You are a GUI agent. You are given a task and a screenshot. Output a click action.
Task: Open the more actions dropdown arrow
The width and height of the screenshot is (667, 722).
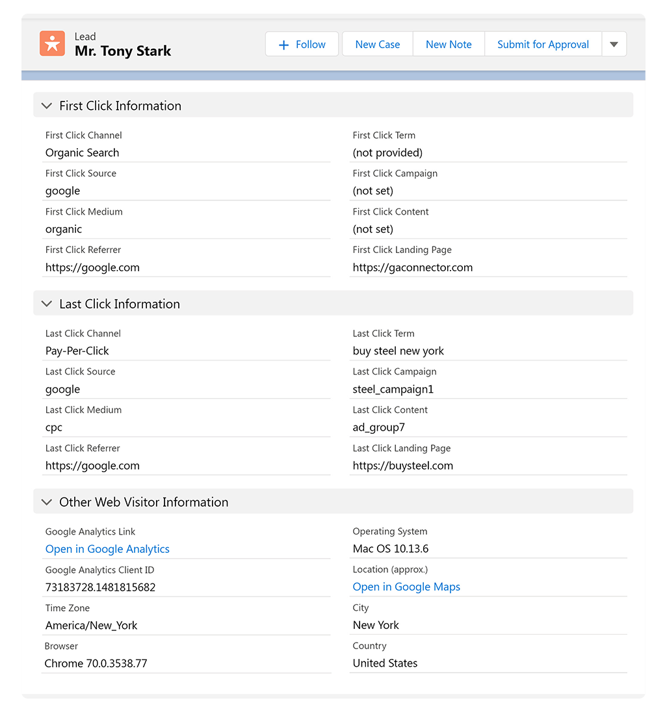(614, 44)
